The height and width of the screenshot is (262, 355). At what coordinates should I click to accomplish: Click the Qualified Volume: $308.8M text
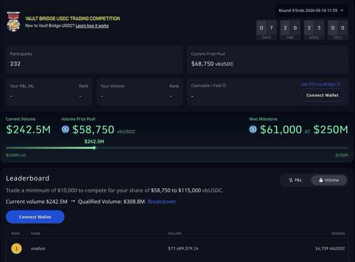tap(112, 201)
